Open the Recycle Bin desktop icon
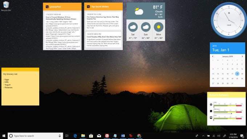247x139 pixels. [6, 6]
